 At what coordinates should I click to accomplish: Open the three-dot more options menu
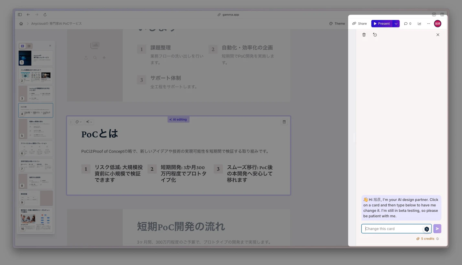(429, 24)
